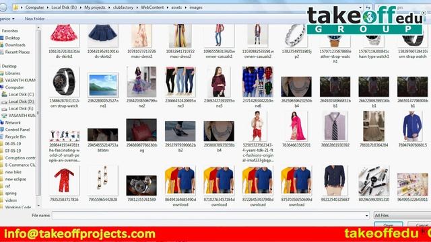The image size is (431, 242).
Task: Go to clubfactory in address breadcrumb
Action: [x=123, y=7]
